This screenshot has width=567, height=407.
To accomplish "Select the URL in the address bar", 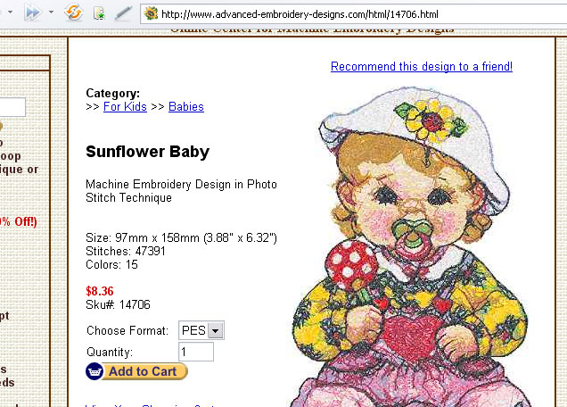I will click(x=300, y=14).
